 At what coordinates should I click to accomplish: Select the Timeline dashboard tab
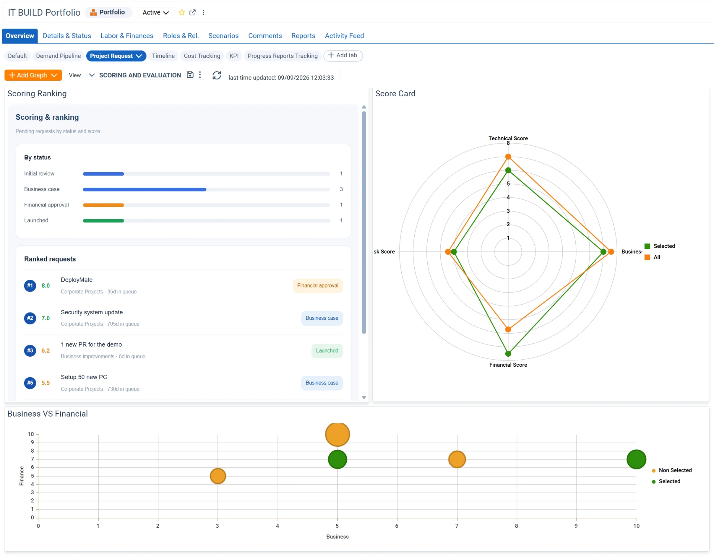163,56
